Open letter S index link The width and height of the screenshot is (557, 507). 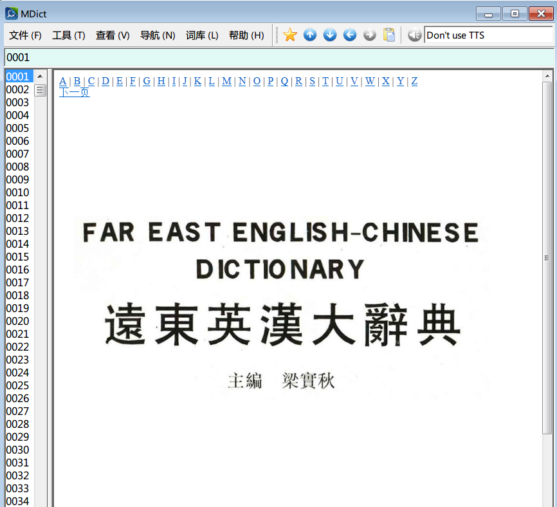coord(312,81)
